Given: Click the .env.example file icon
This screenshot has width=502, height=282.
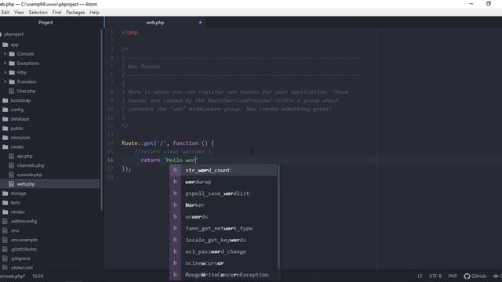Looking at the screenshot, I should (x=5, y=240).
